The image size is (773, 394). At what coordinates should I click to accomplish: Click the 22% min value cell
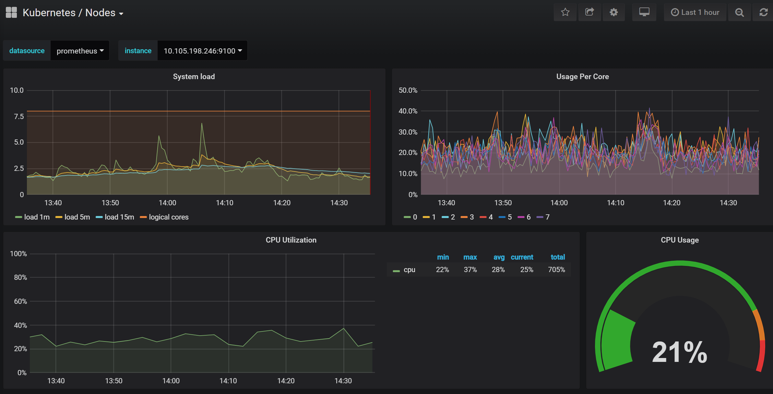443,270
